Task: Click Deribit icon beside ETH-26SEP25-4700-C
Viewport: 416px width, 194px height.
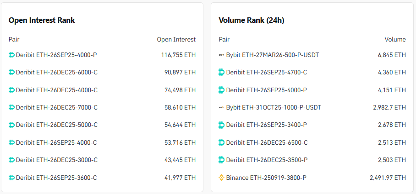Action: 221,72
